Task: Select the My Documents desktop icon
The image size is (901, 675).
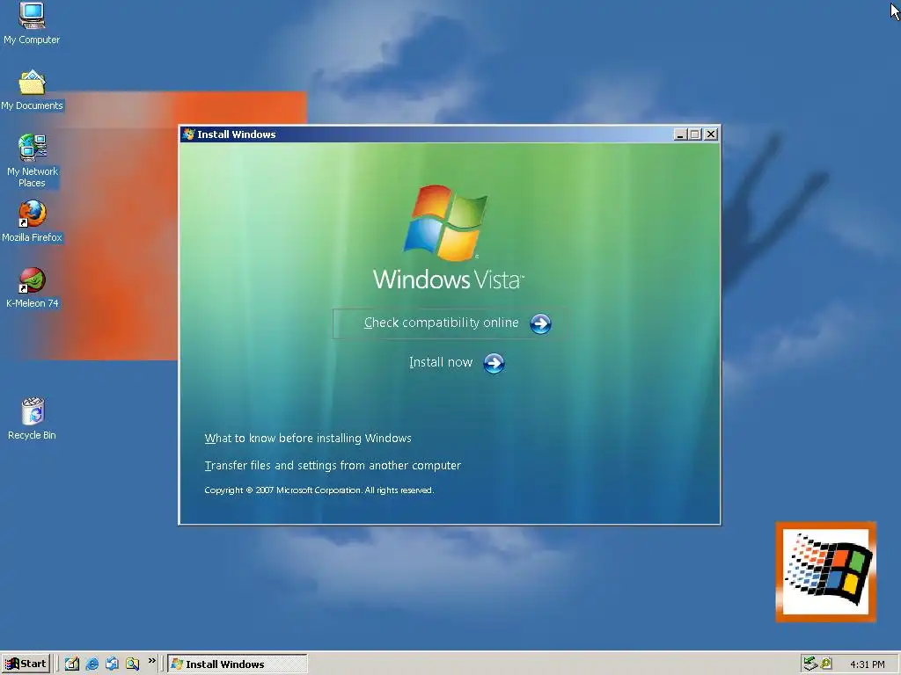Action: point(32,91)
